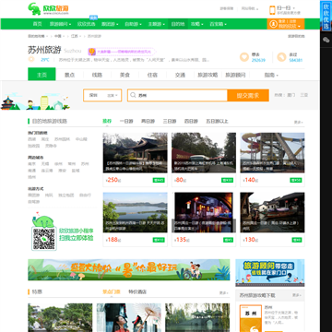Select the 三日游 route tab
Viewport: 332px width, 332px height.
click(170, 122)
